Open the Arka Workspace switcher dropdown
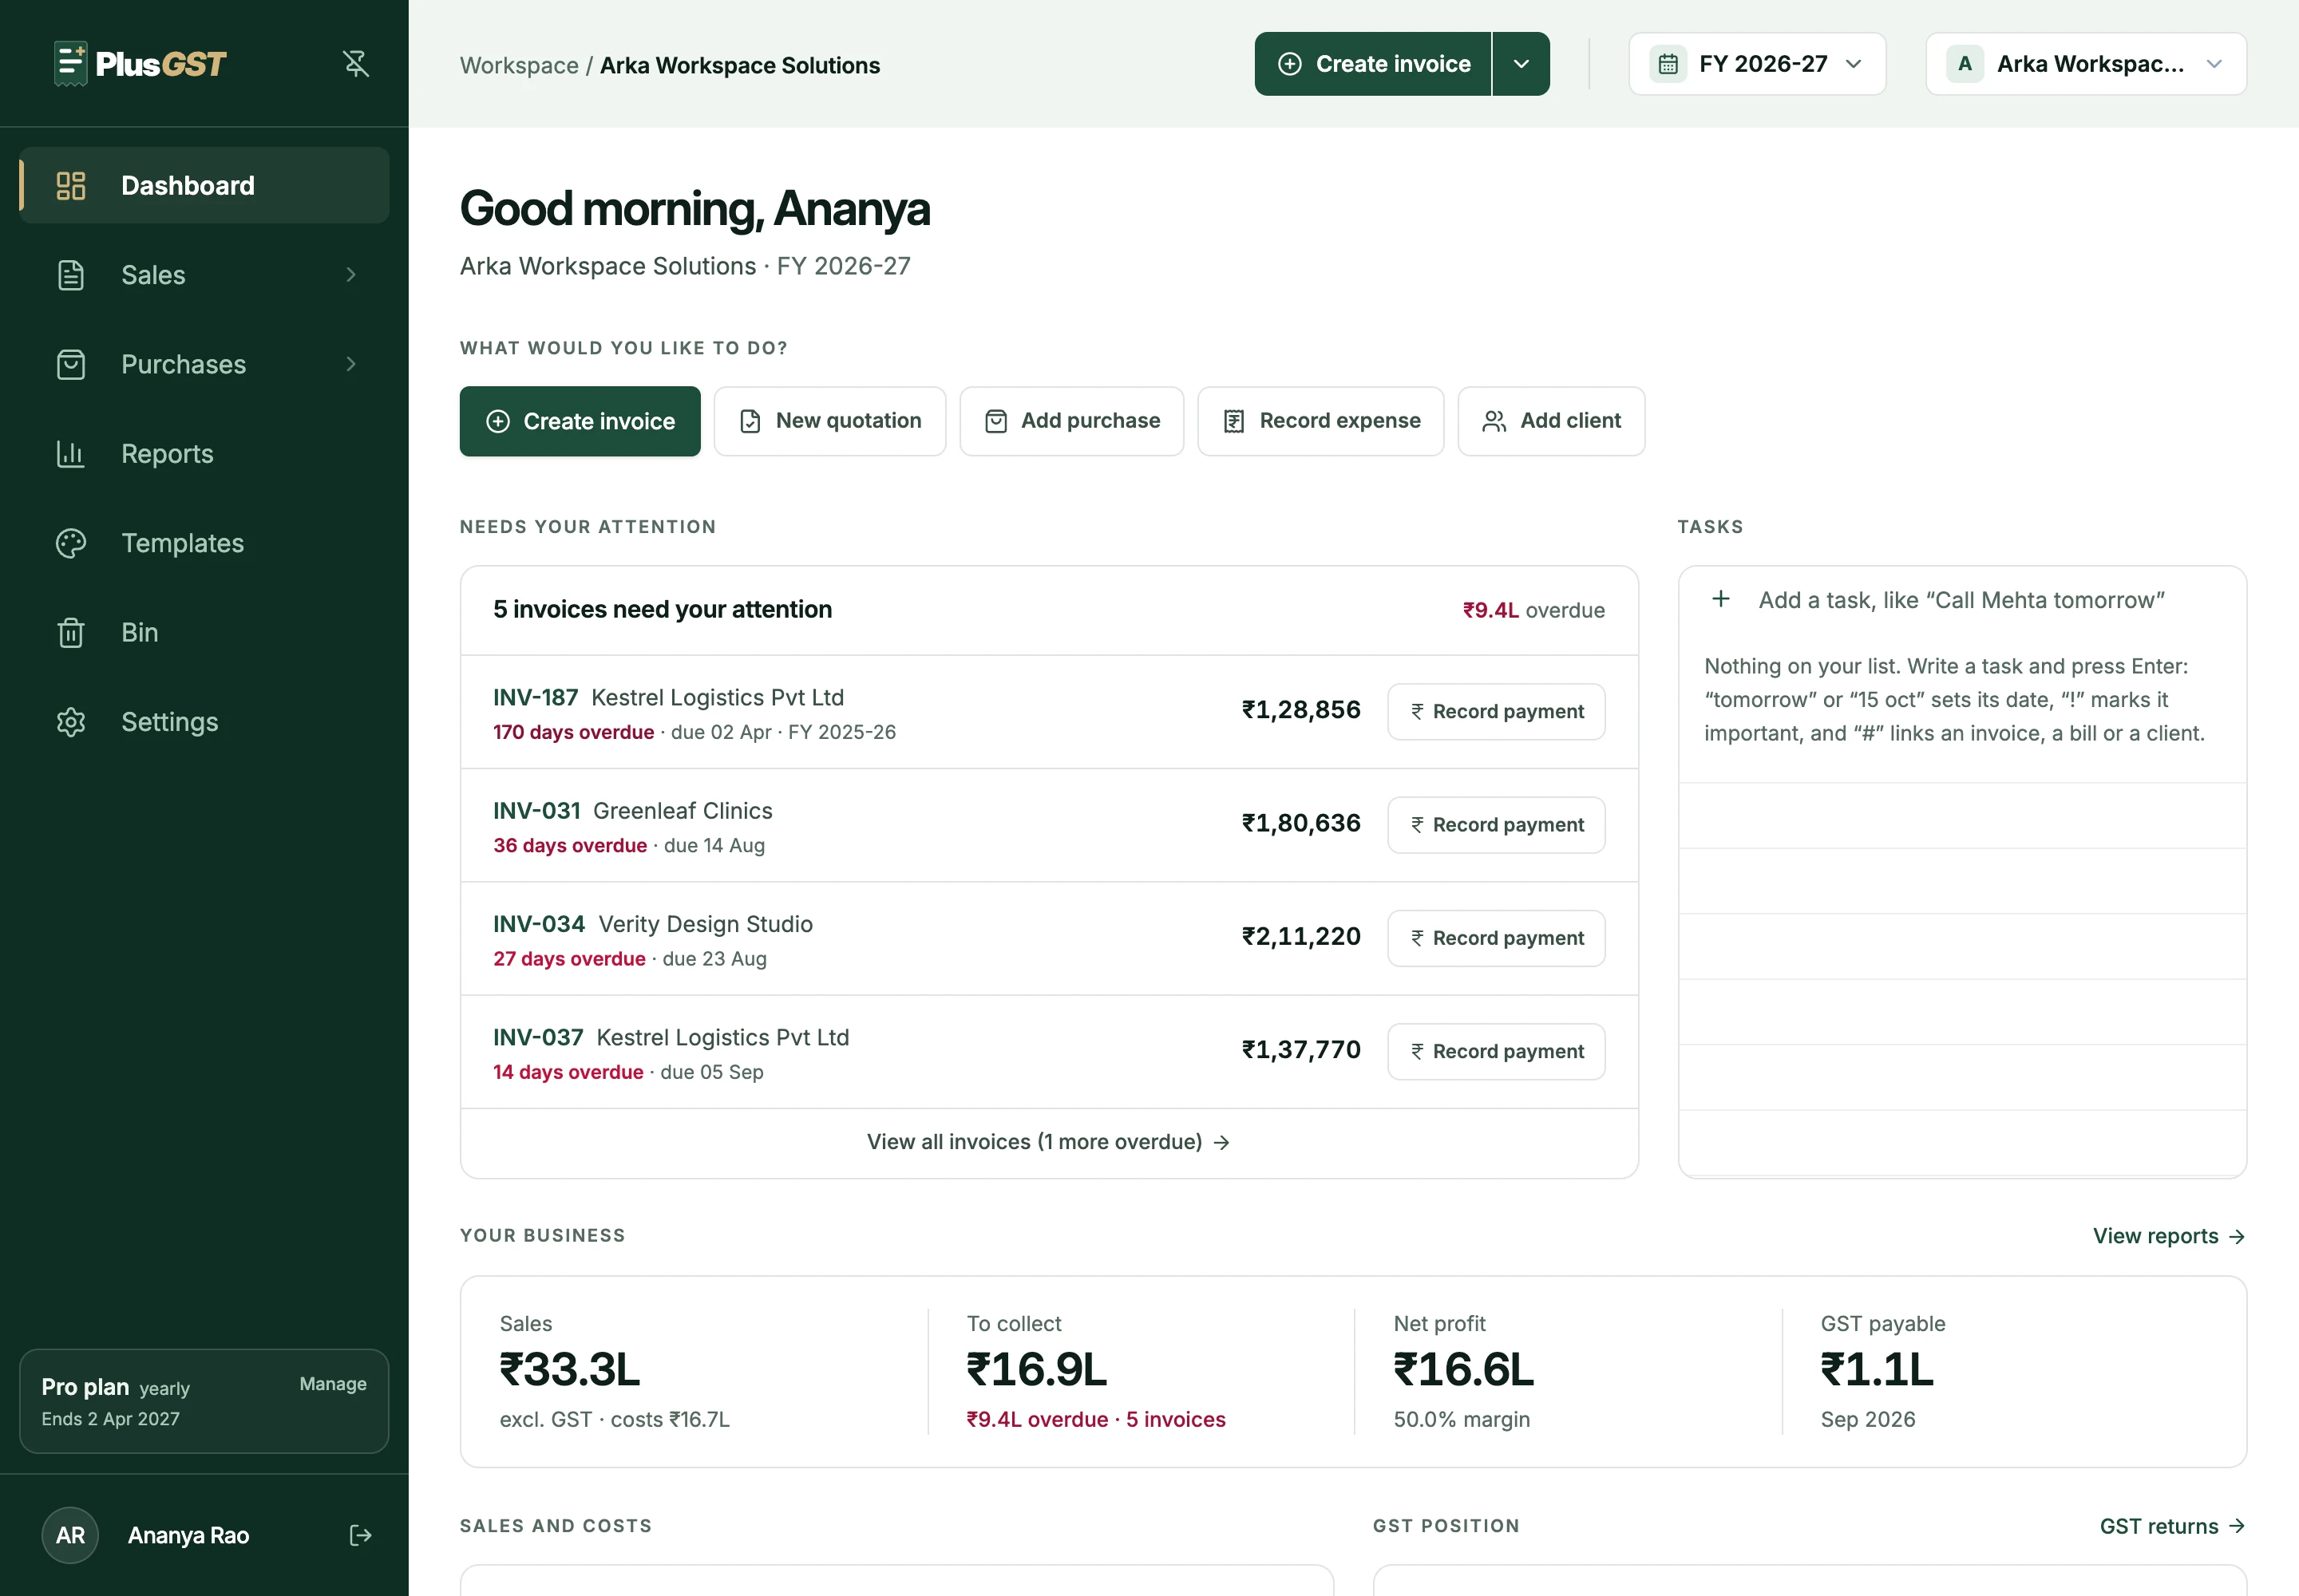 [2086, 64]
